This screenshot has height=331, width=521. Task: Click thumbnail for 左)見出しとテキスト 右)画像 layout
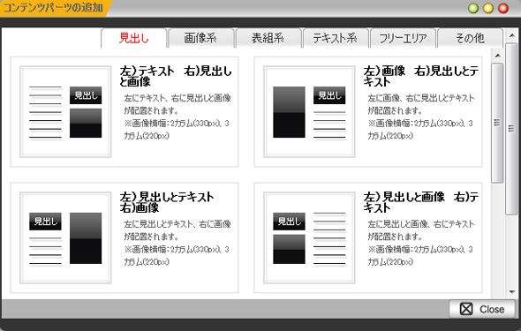65,237
